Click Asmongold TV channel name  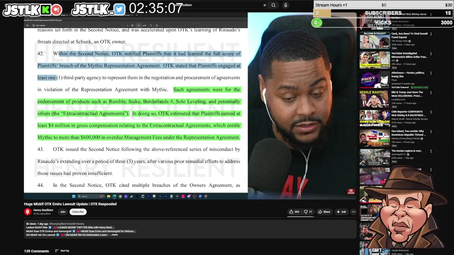[399, 154]
